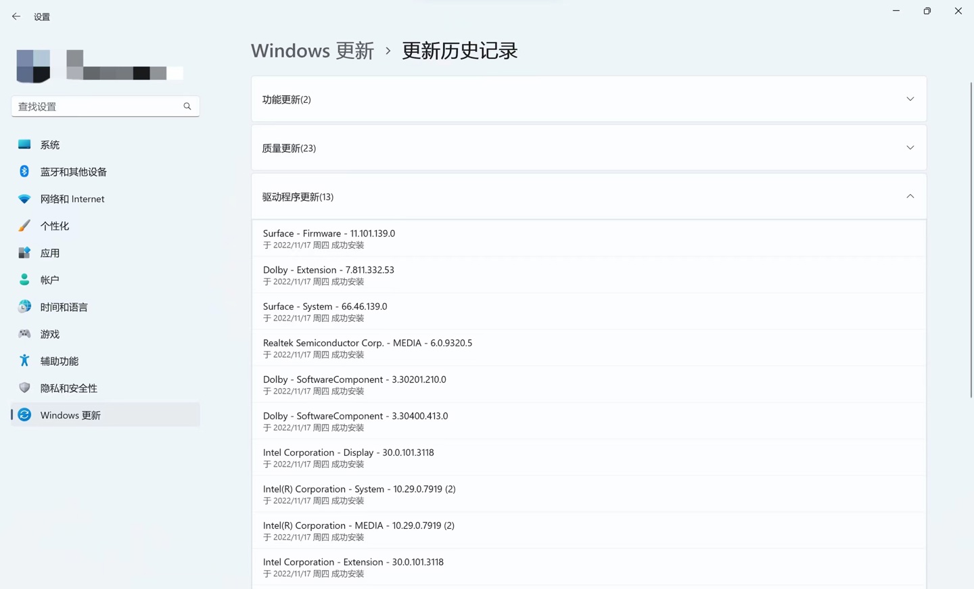Select Surface - System - 66.46.139.0 entry
974x589 pixels.
point(588,311)
